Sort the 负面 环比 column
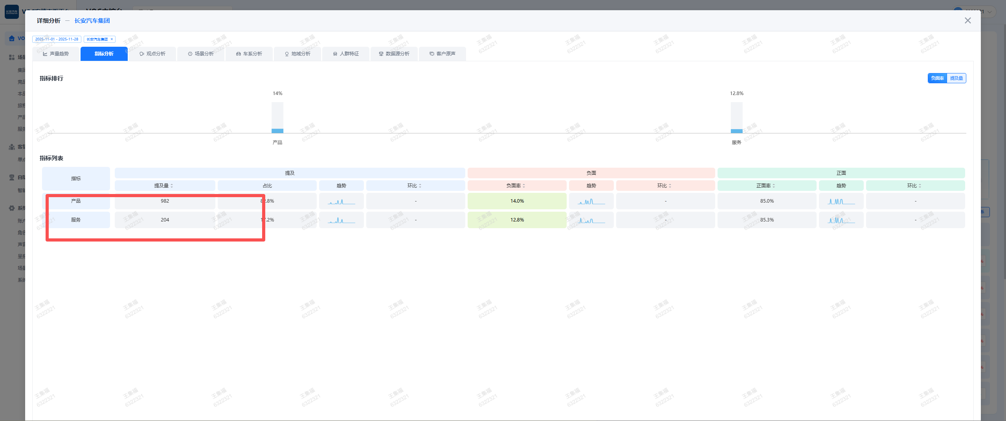 click(x=670, y=186)
